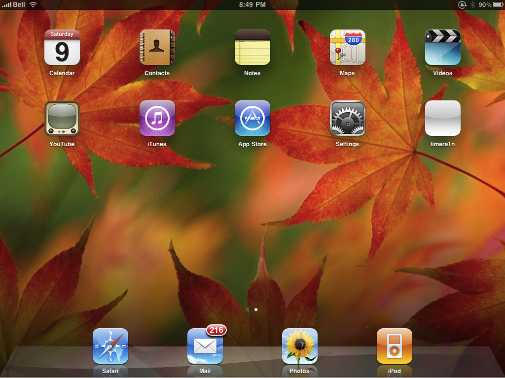Screen dimensions: 505x378
Task: Tap the limera1n blank icon
Action: [442, 118]
